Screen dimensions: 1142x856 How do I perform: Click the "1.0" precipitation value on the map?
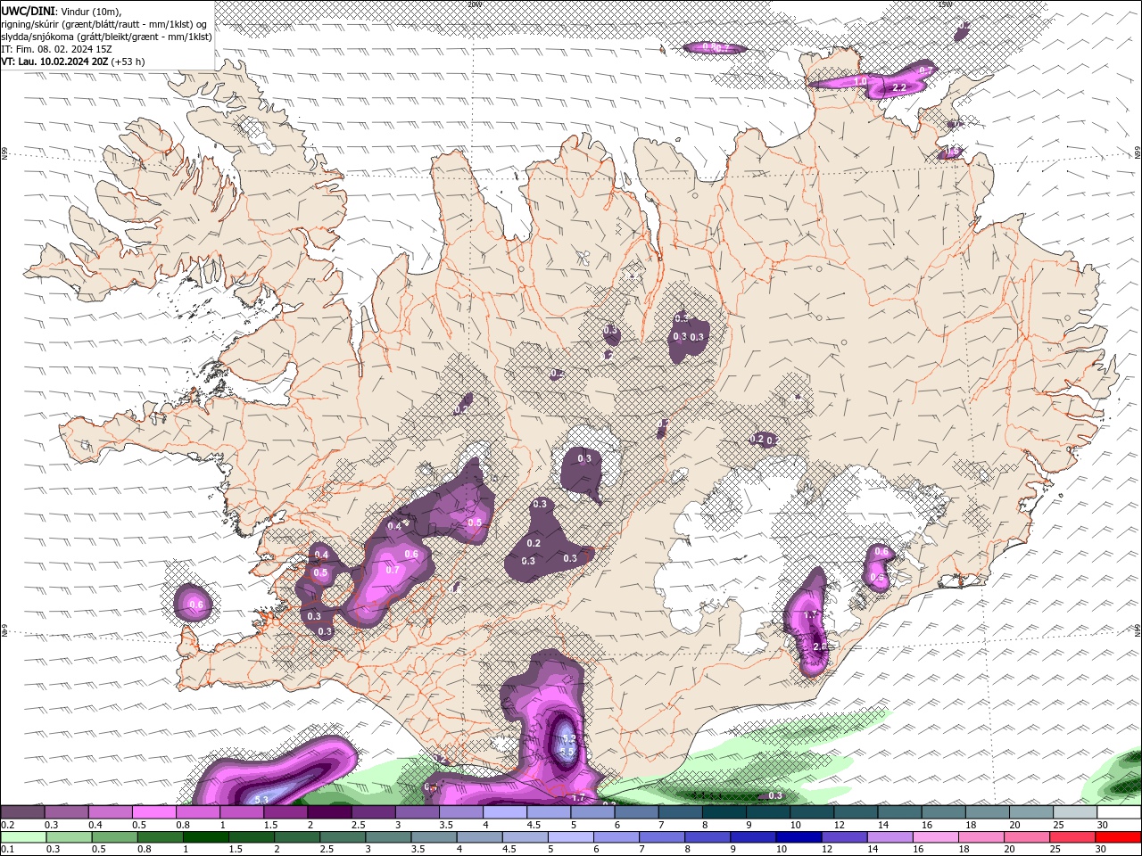(x=861, y=81)
